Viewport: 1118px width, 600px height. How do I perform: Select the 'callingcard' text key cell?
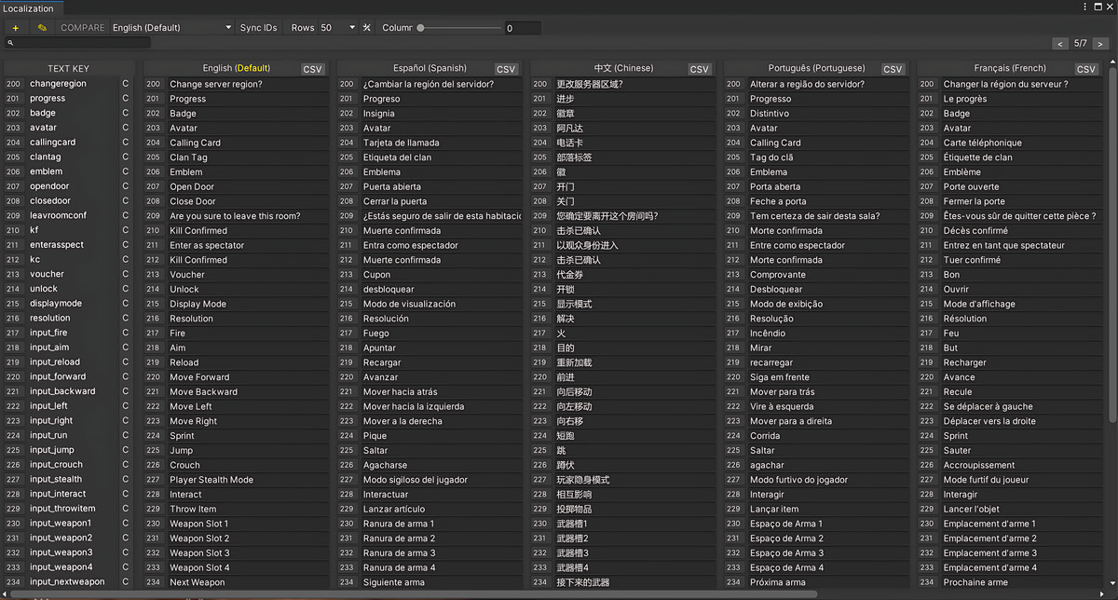point(73,143)
